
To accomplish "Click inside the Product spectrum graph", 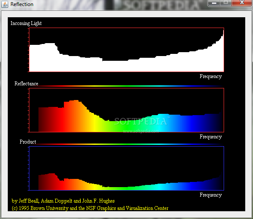I will [x=126, y=169].
